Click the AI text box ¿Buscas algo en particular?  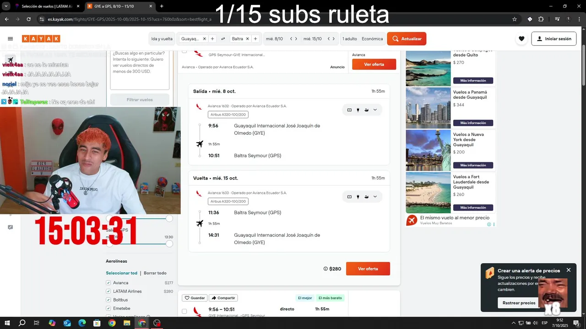pos(140,69)
